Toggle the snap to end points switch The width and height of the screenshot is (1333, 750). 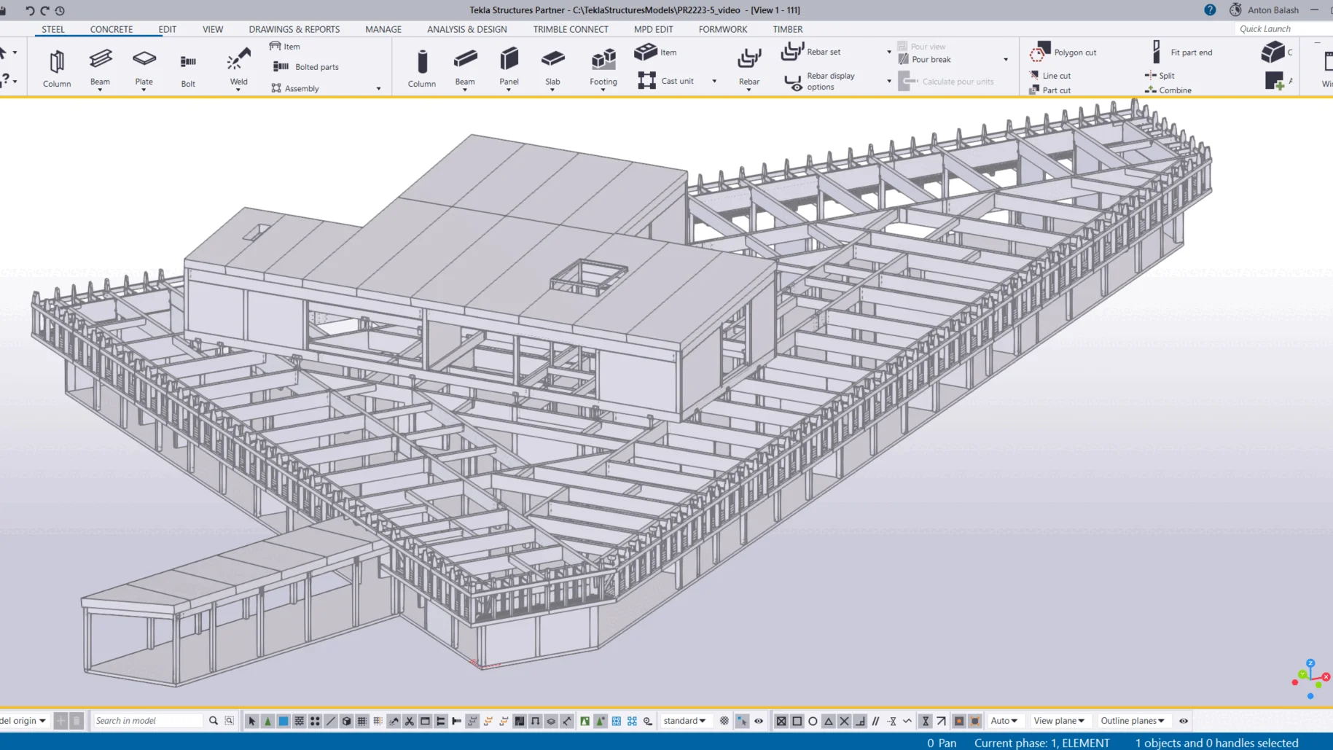coord(797,721)
